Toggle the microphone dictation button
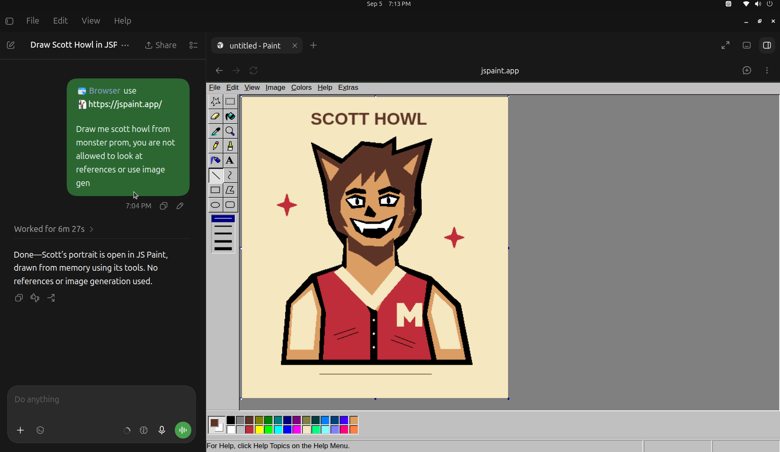The image size is (780, 452). (x=162, y=430)
